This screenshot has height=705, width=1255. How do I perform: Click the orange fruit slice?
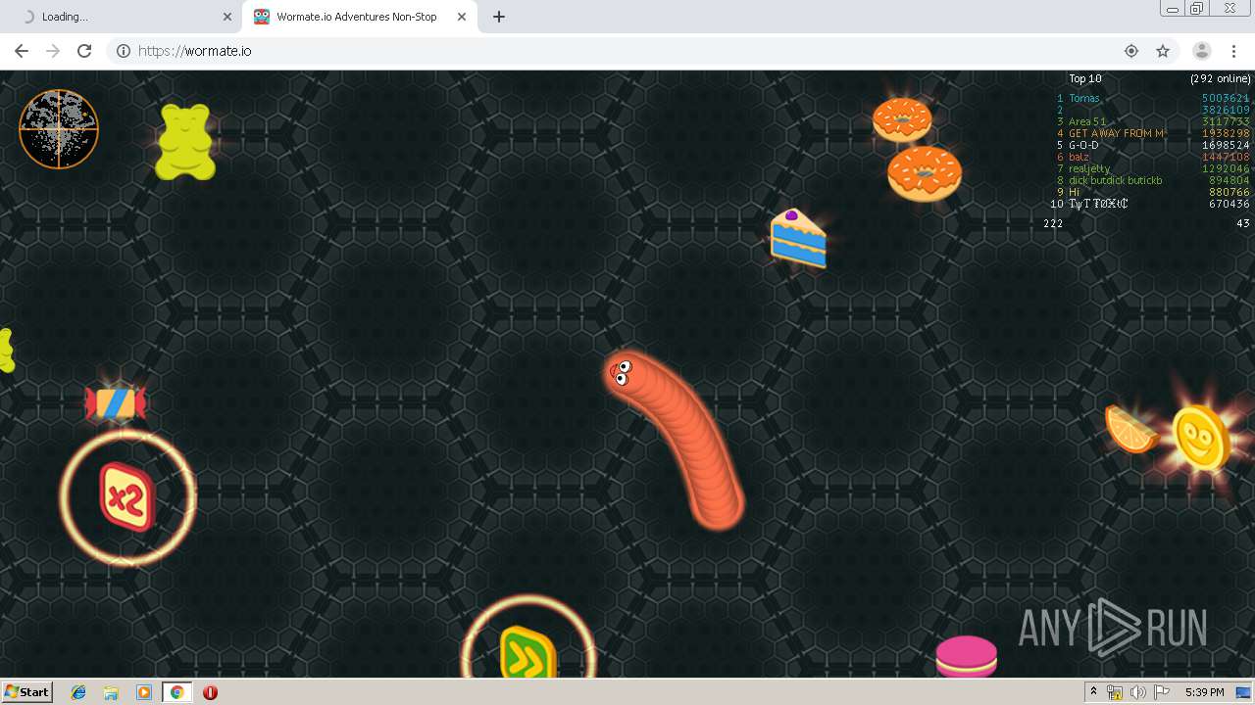(x=1130, y=429)
